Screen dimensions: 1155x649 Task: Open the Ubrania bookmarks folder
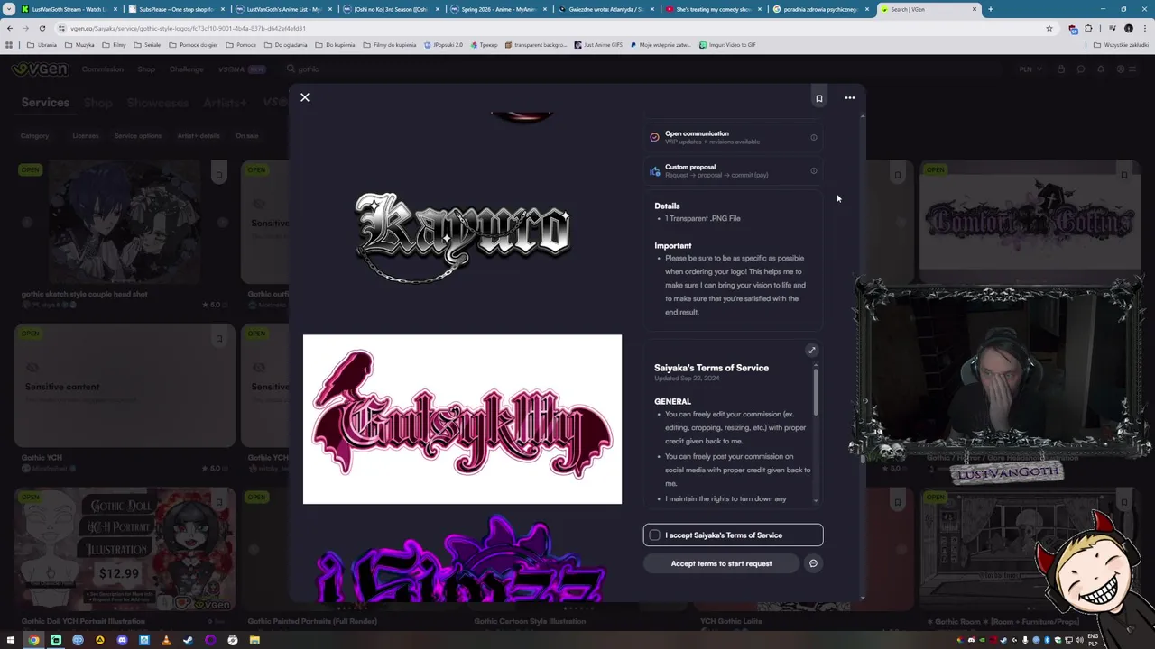click(x=42, y=45)
